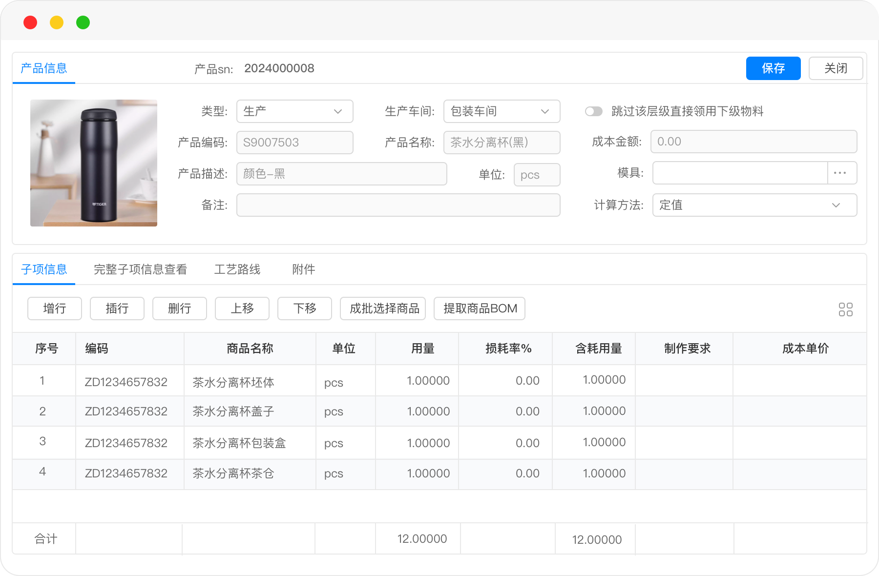
Task: Click the 上移 button
Action: pos(242,309)
